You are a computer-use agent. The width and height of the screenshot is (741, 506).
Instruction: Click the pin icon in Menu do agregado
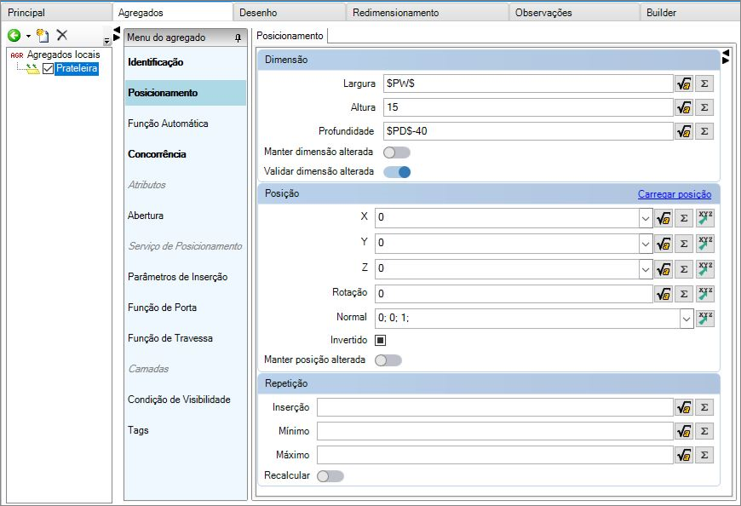tap(238, 38)
